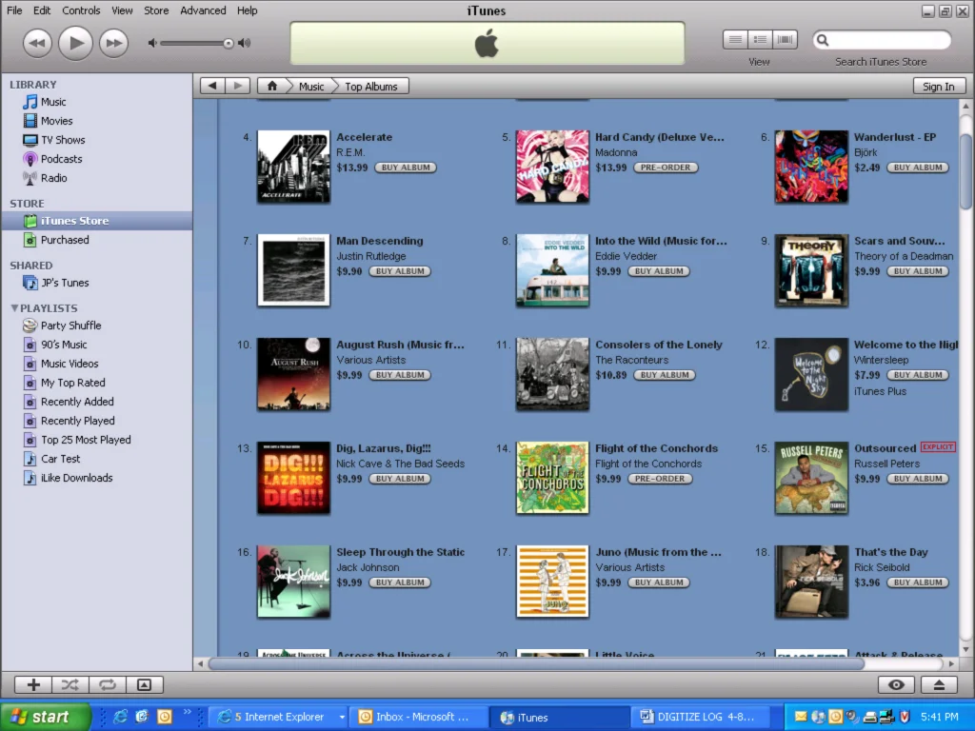
Task: Expand the Internet Explorer taskbar group
Action: pos(278,717)
